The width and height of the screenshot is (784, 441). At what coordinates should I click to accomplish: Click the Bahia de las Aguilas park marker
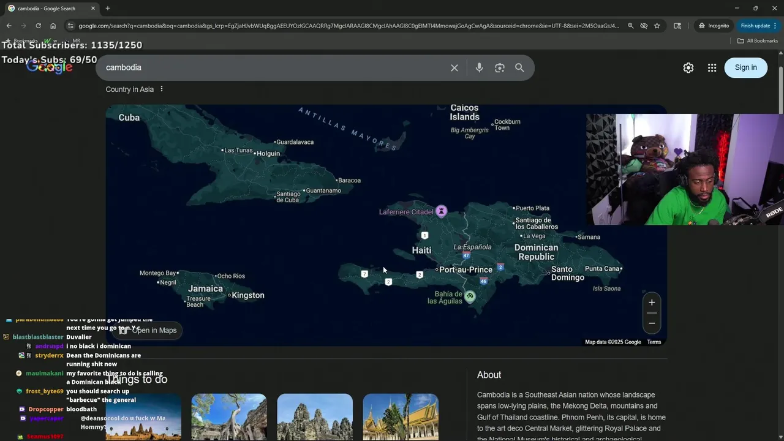(x=470, y=297)
